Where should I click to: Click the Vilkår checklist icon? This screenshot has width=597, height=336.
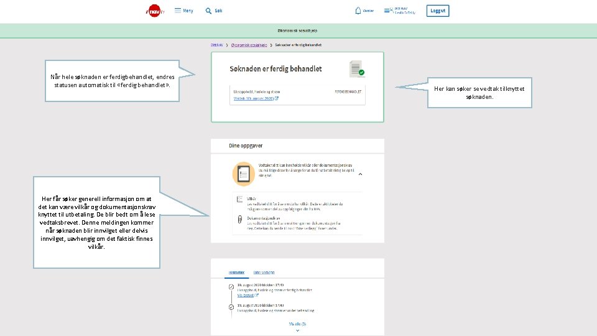click(239, 199)
